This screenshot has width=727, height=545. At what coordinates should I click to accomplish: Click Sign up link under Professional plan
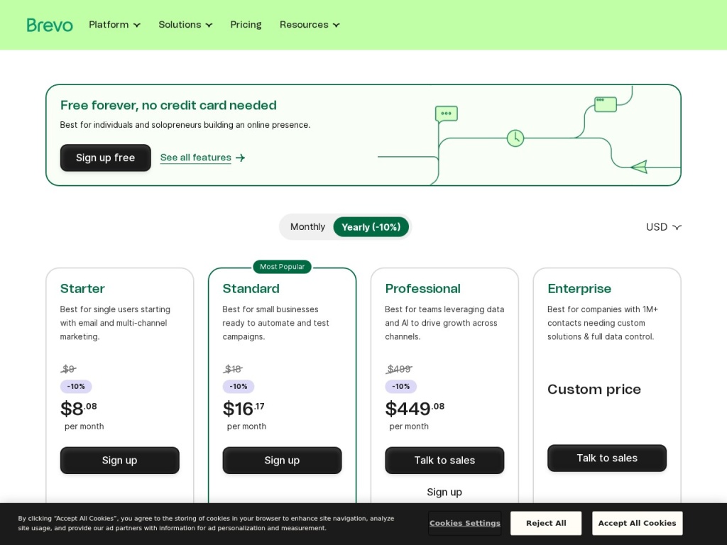pos(444,492)
